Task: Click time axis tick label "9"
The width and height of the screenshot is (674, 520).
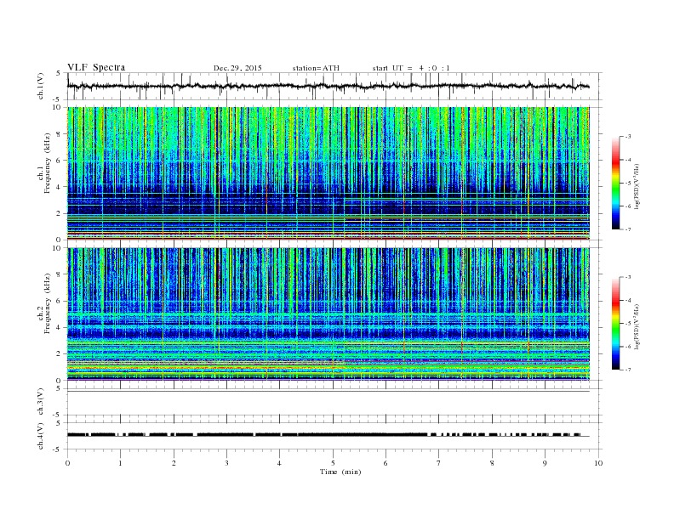Action: point(545,463)
